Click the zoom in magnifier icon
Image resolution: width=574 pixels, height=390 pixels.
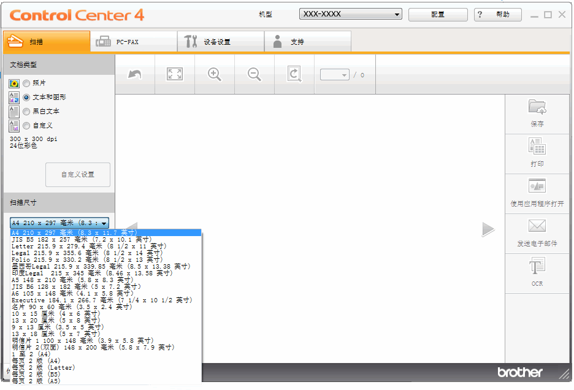pos(215,74)
